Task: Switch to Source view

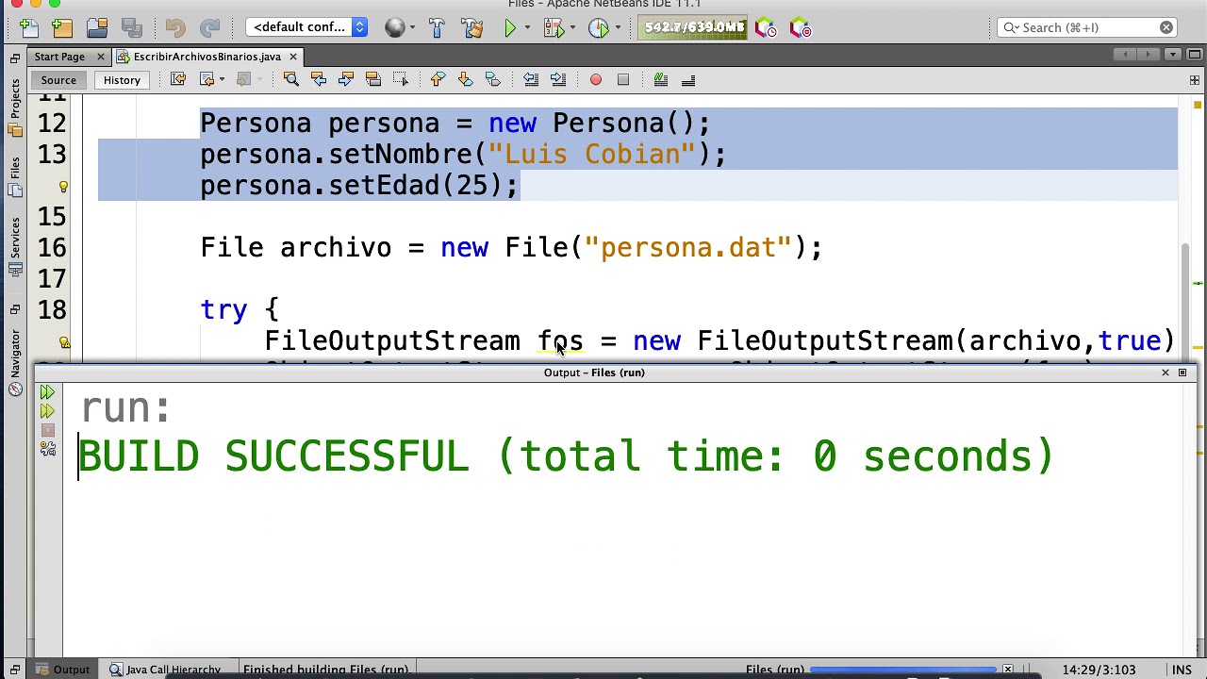Action: (58, 80)
